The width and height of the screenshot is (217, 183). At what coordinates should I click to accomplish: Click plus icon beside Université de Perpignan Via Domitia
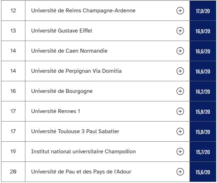pos(180,71)
